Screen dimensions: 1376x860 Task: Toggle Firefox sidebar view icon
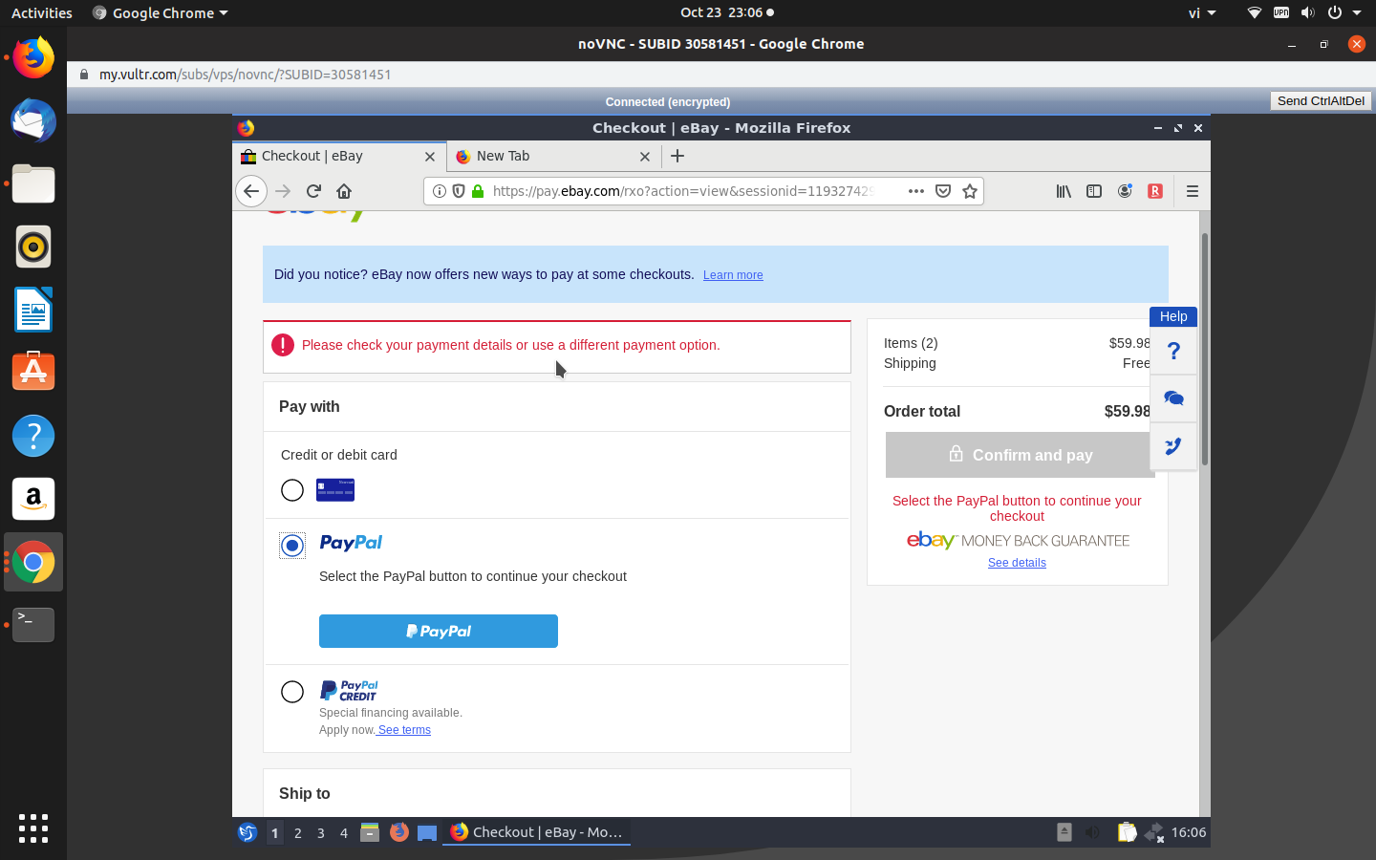[x=1094, y=191]
